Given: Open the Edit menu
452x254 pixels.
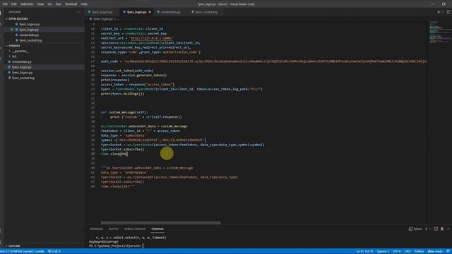Looking at the screenshot, I should 14,4.
